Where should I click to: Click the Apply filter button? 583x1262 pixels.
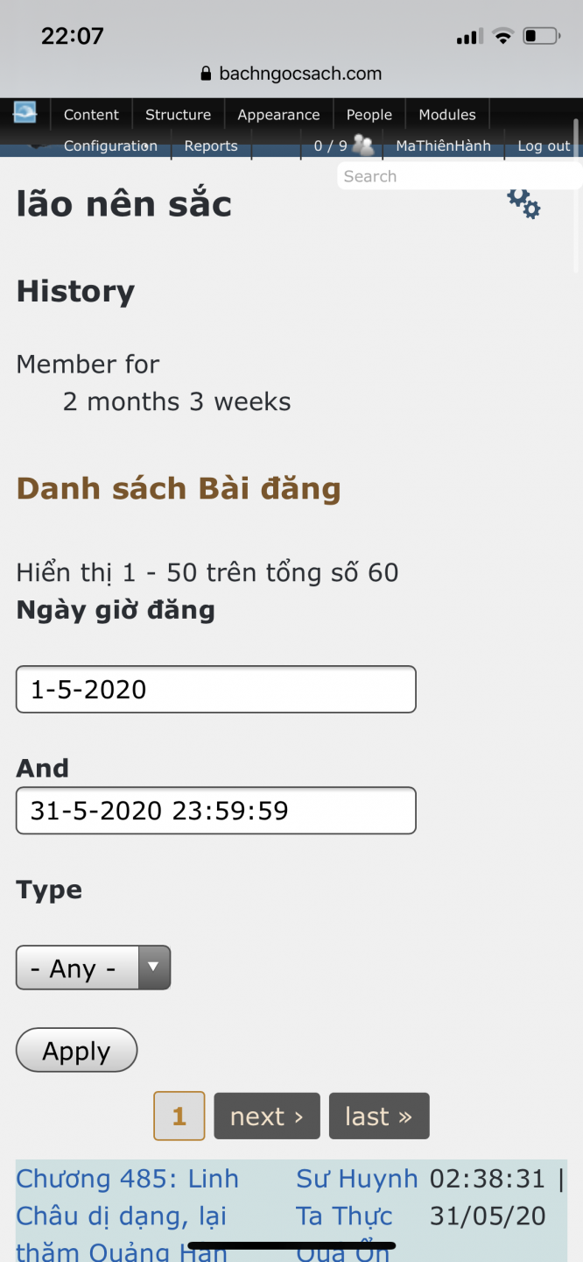click(x=76, y=1050)
